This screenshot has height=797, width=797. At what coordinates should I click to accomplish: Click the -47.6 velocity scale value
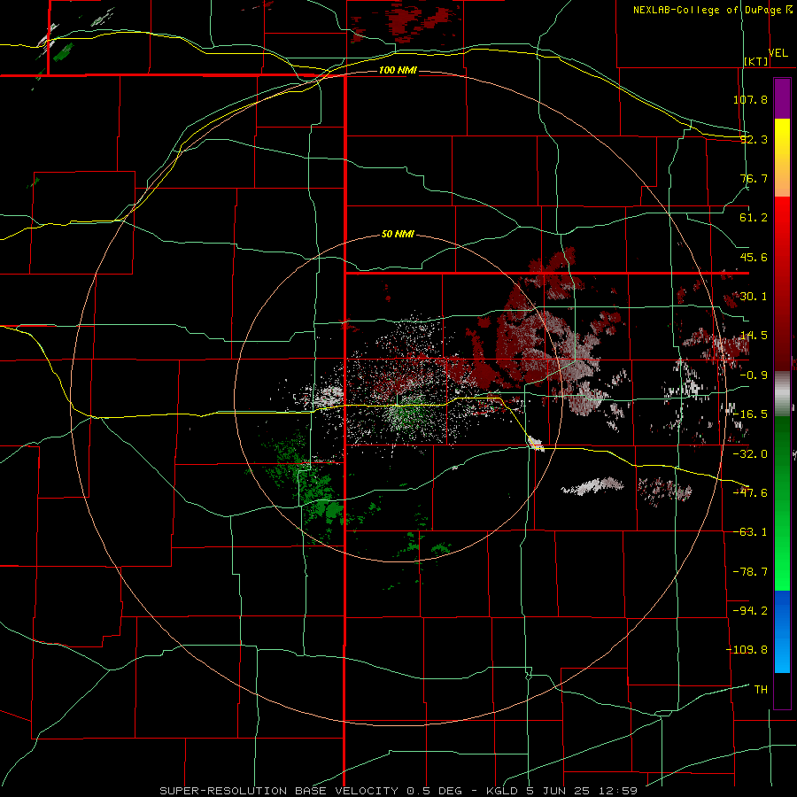pos(750,493)
